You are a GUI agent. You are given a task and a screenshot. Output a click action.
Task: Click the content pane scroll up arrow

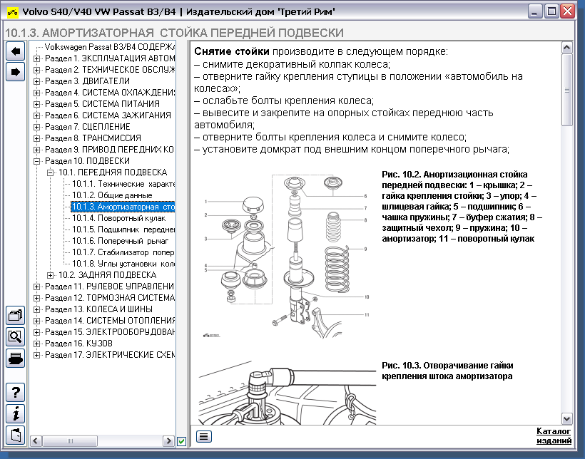(x=566, y=47)
